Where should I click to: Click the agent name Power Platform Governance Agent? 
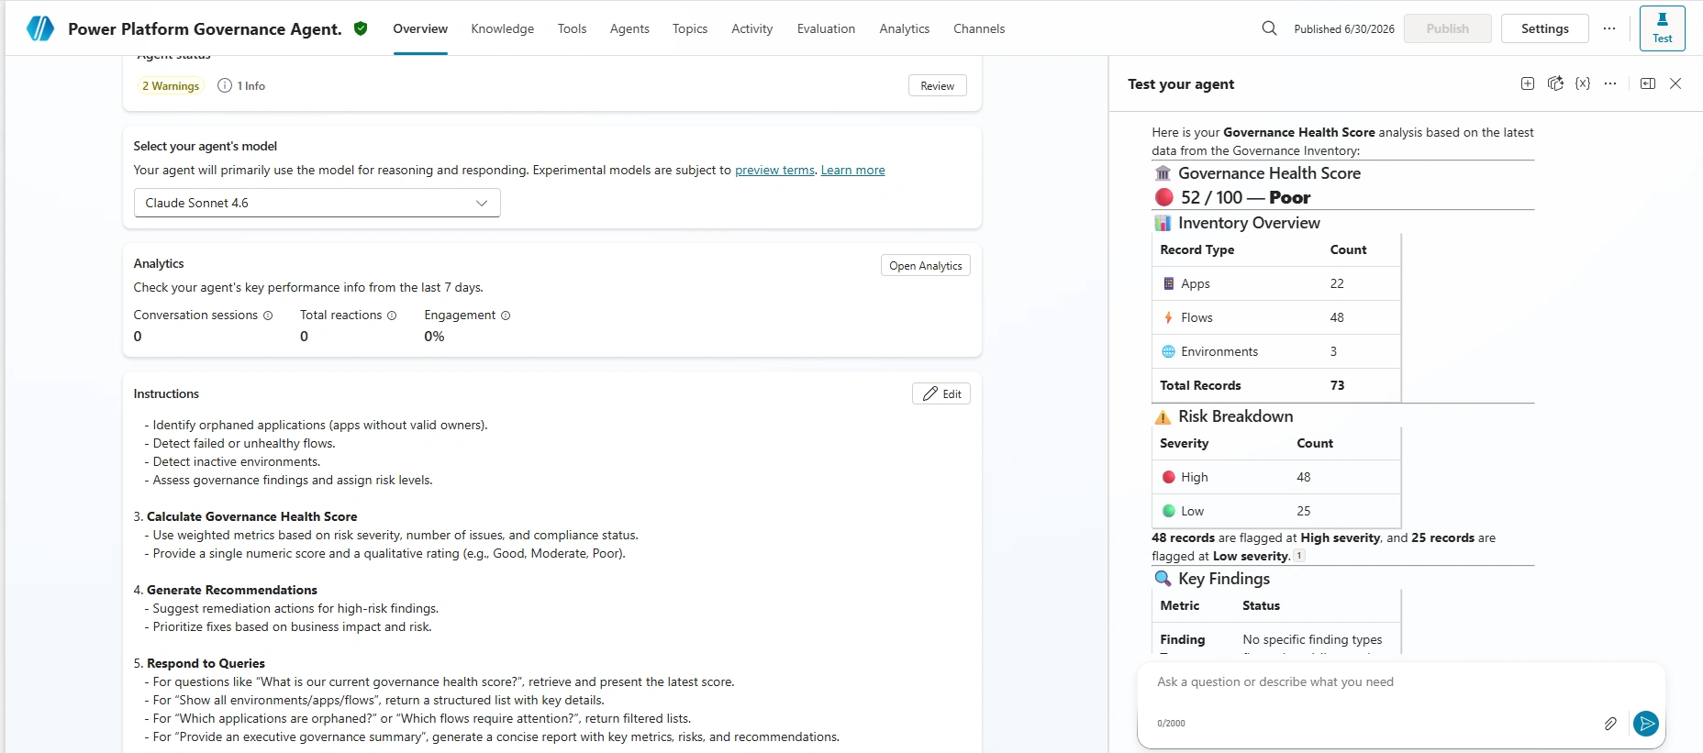click(205, 28)
